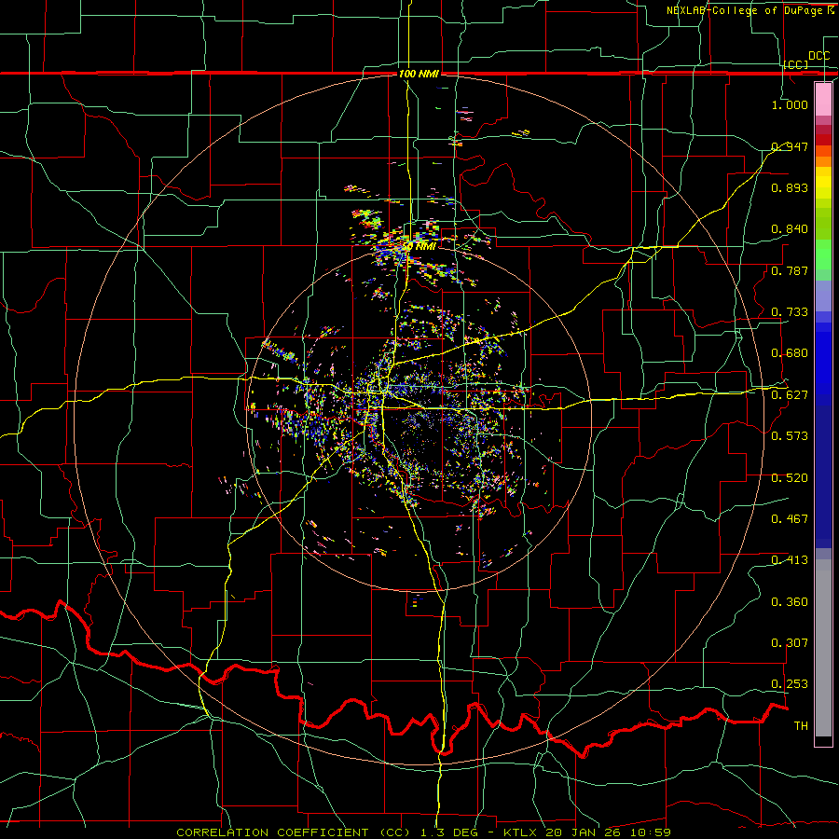Select the 1.000 value on the color scale
This screenshot has height=839, width=839.
click(790, 104)
